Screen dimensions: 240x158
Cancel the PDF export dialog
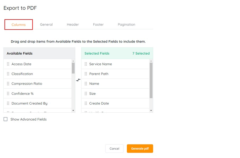point(114,149)
